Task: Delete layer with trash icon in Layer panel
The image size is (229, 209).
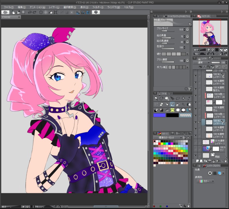Action: click(226, 161)
